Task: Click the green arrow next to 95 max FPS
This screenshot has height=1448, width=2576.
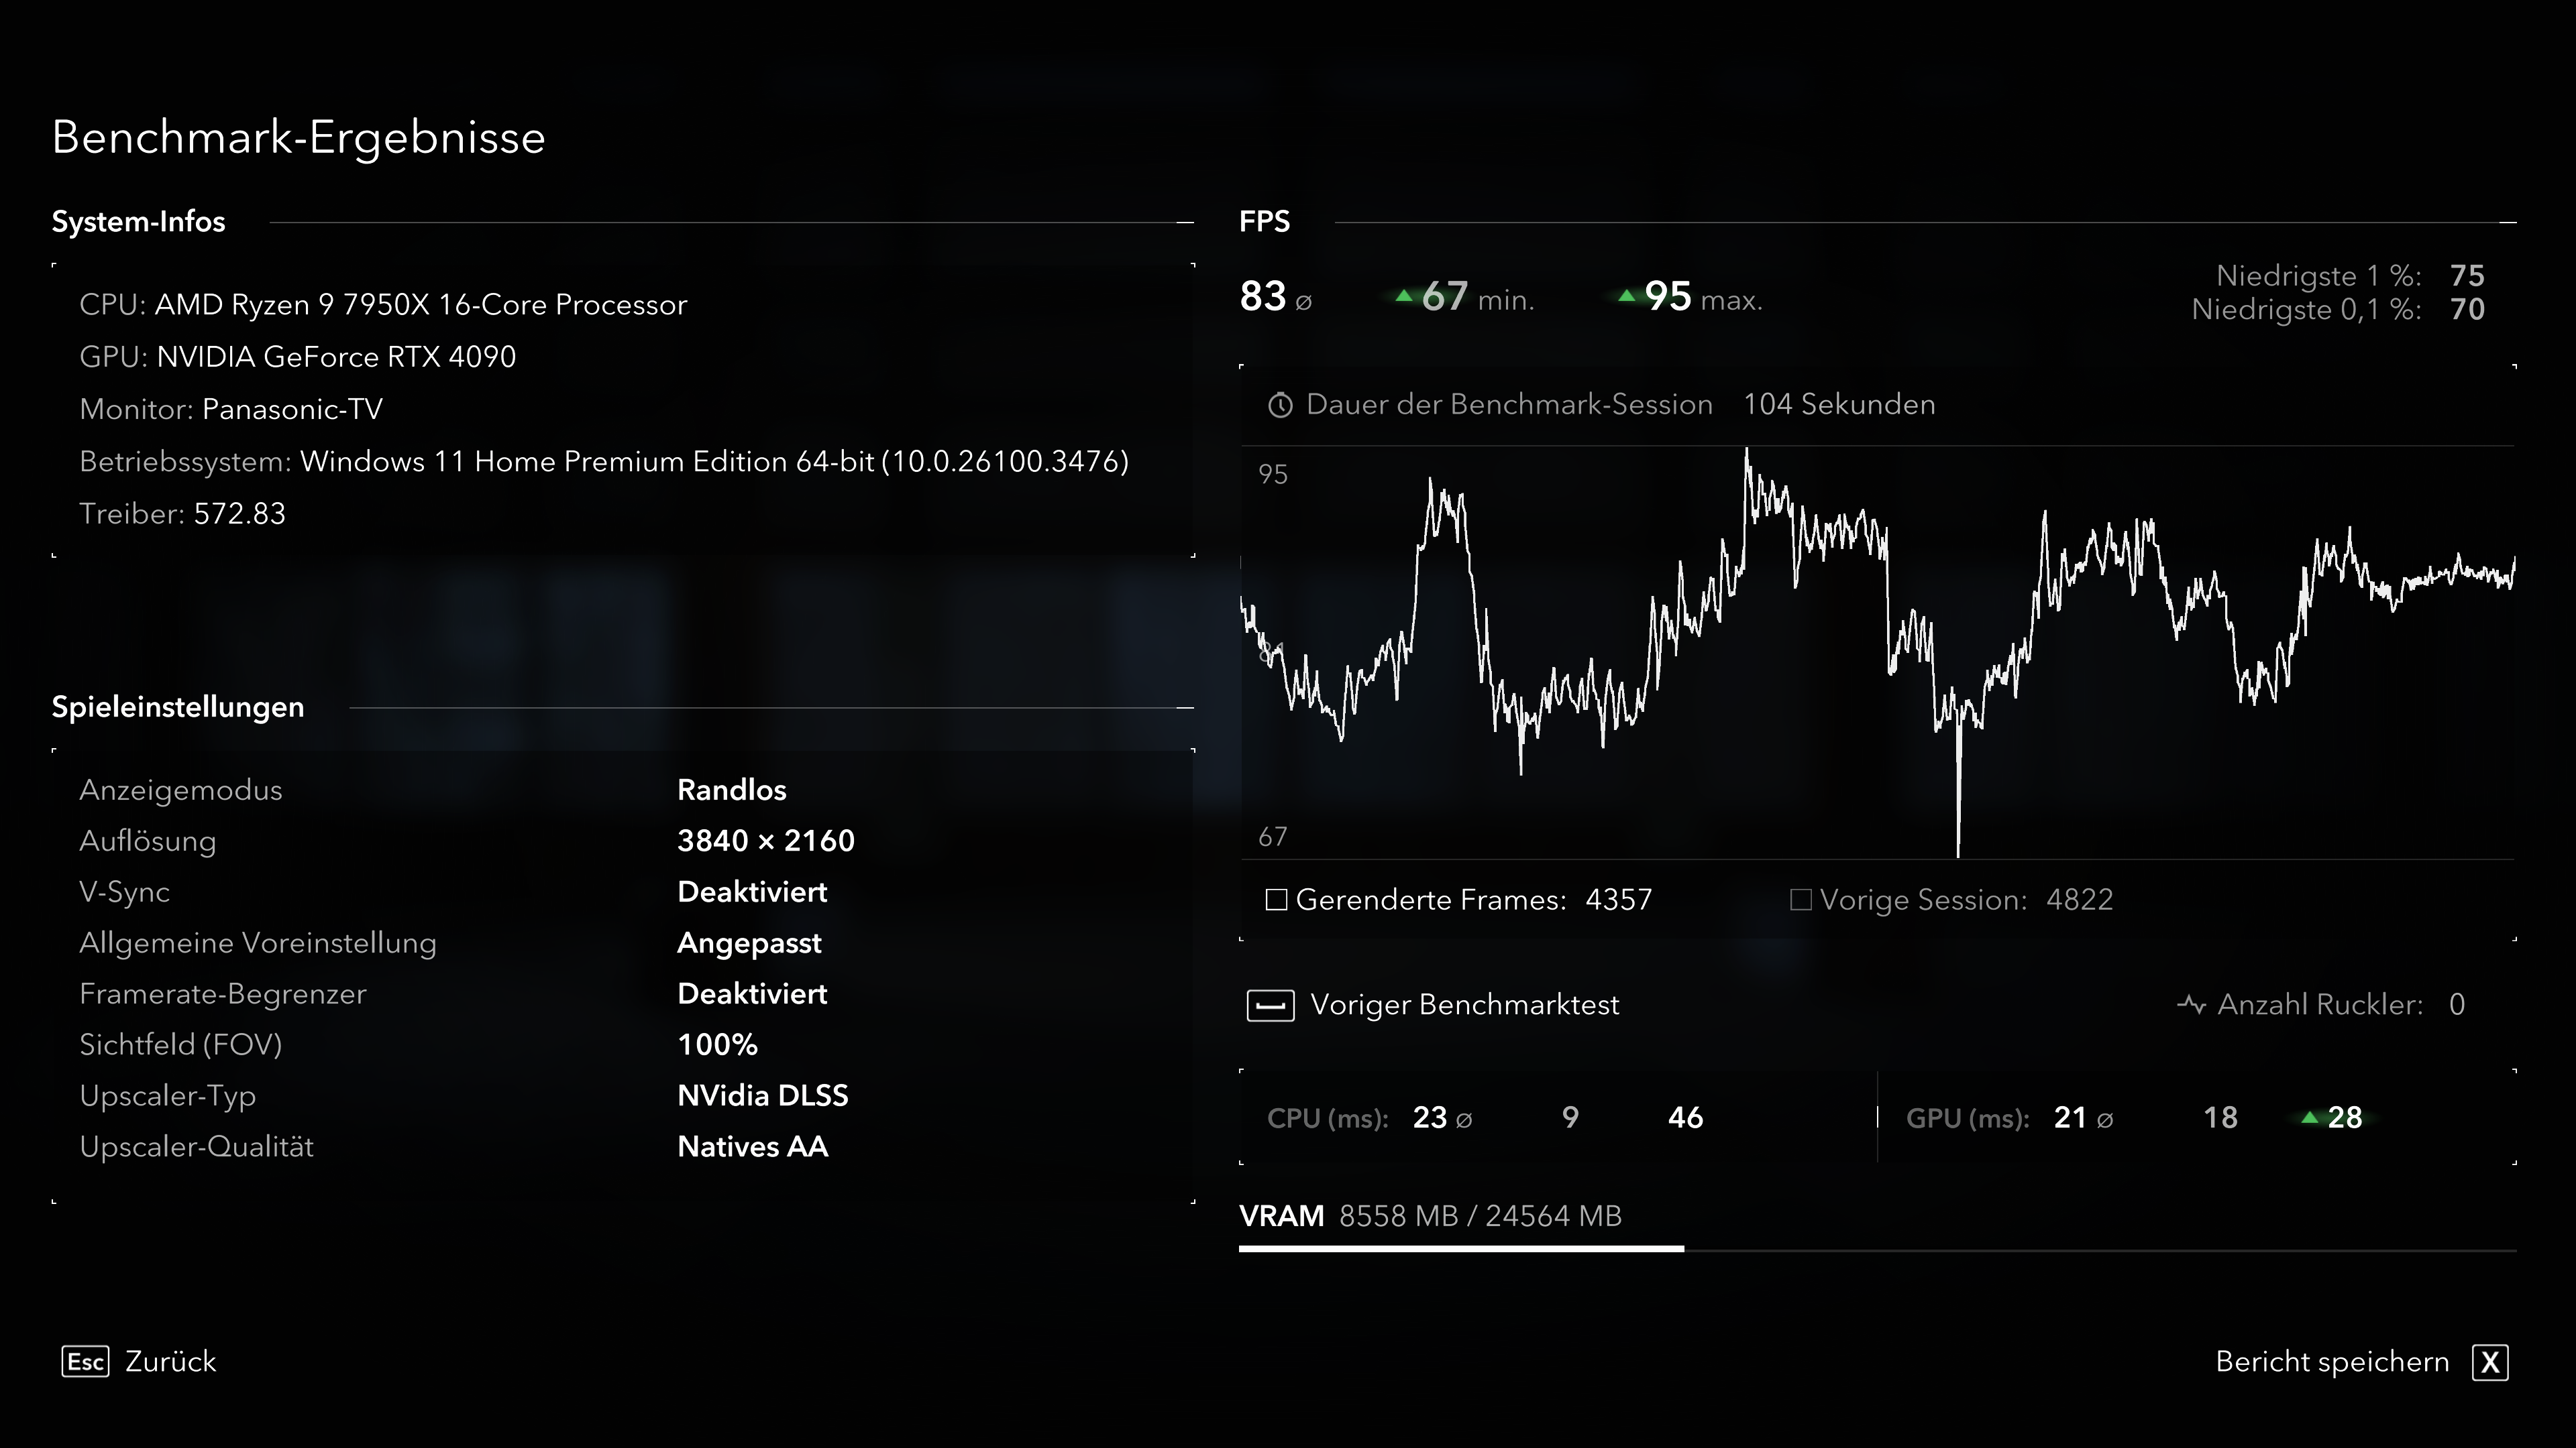Action: [1627, 296]
